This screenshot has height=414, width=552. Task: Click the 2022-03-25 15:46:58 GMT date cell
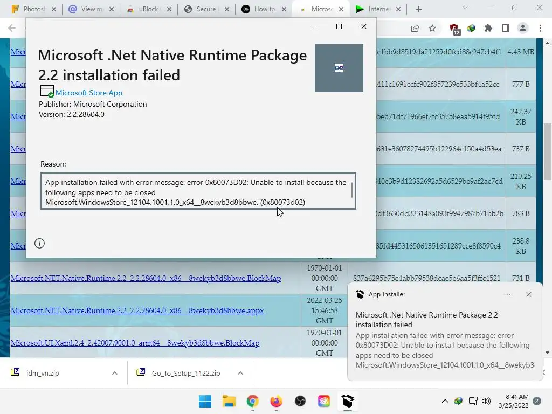(x=324, y=310)
